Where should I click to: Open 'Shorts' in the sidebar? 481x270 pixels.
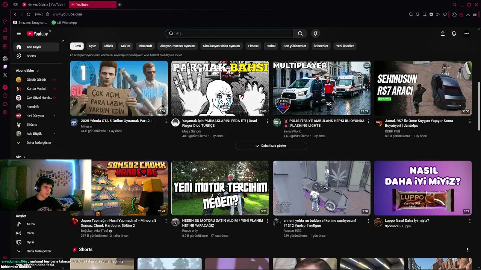click(36, 56)
